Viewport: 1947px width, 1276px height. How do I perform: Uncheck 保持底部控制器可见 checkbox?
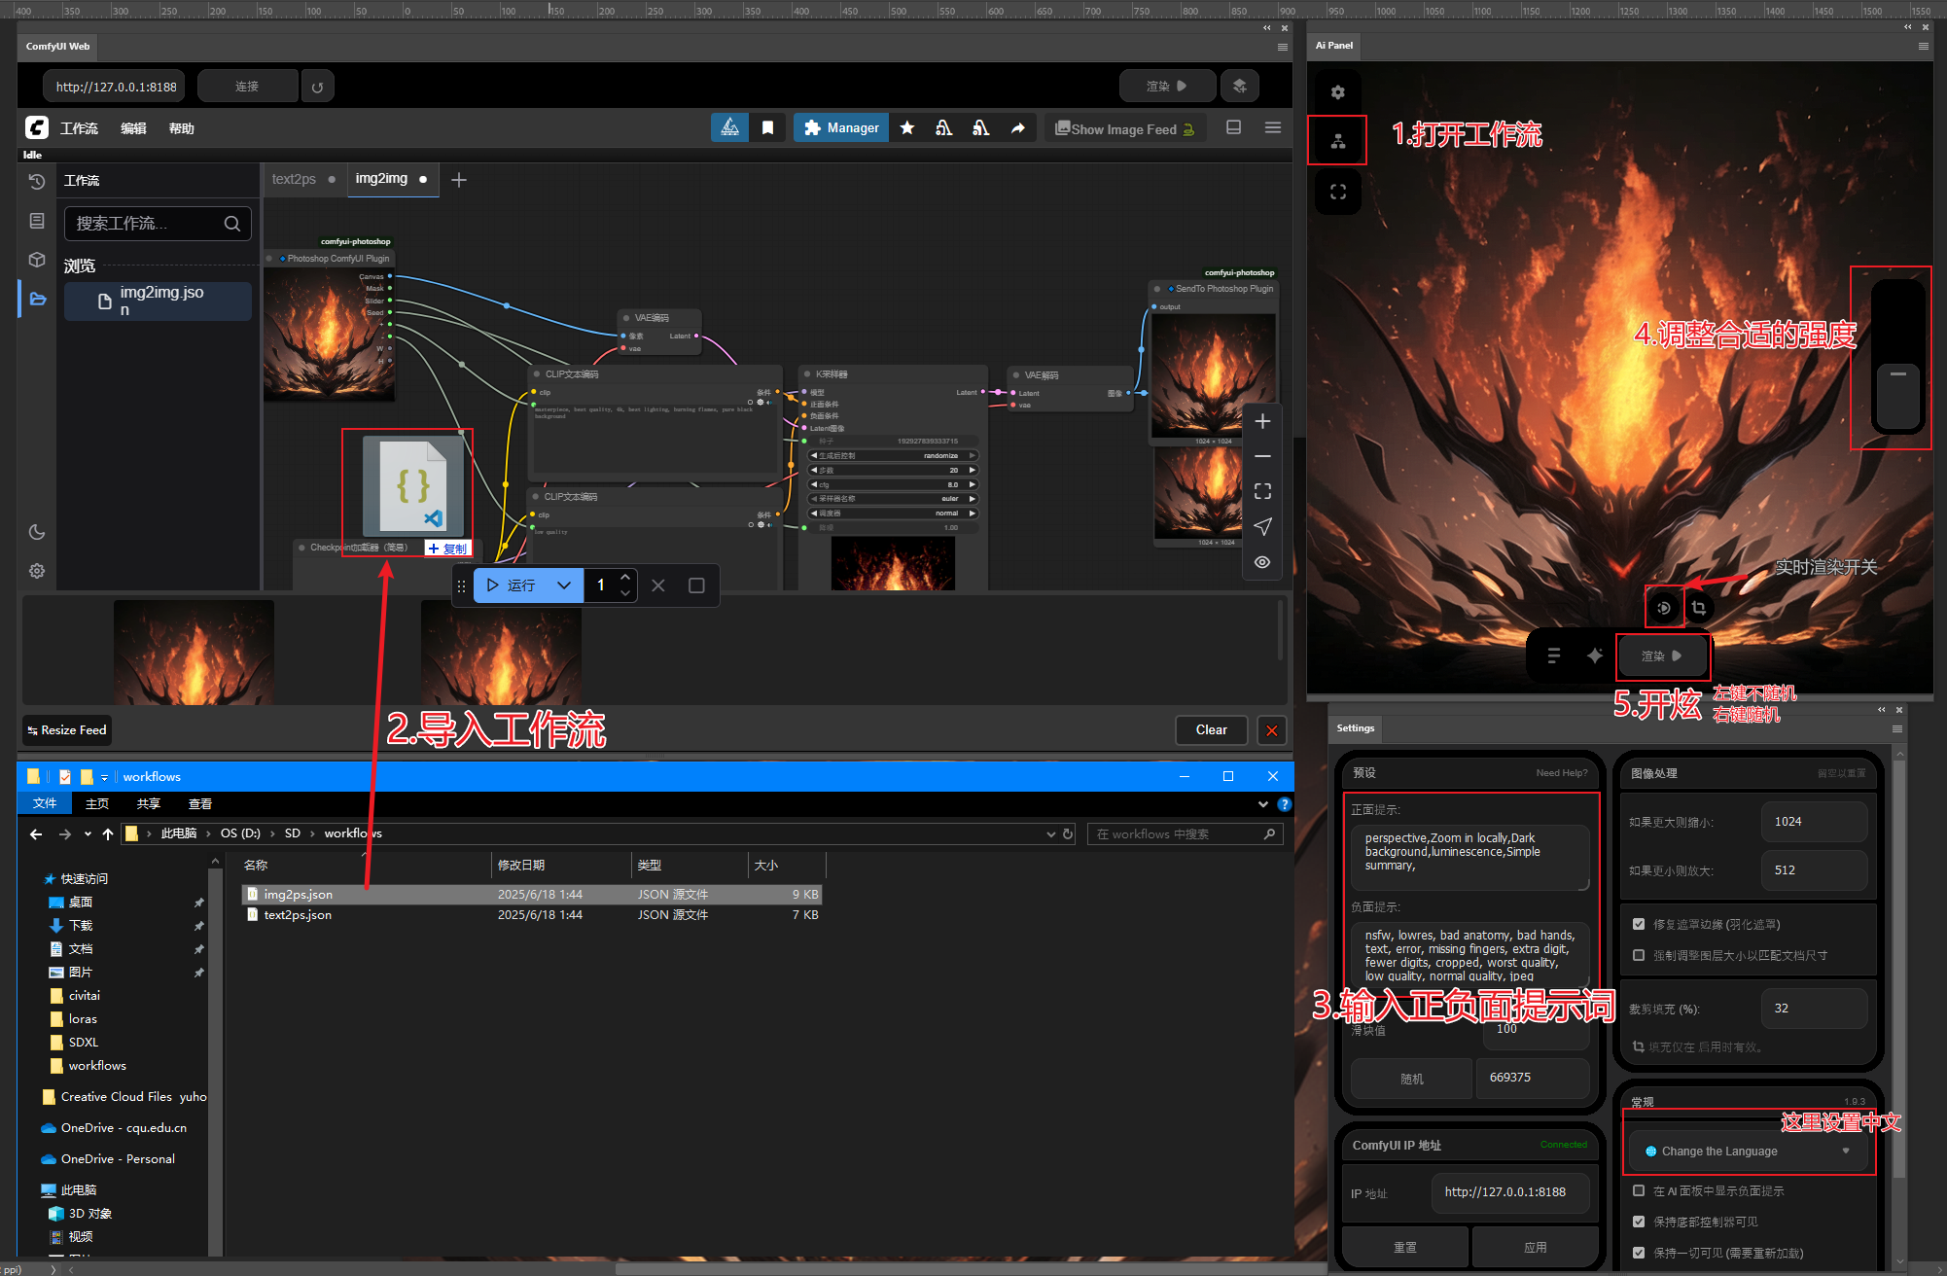[1639, 1222]
